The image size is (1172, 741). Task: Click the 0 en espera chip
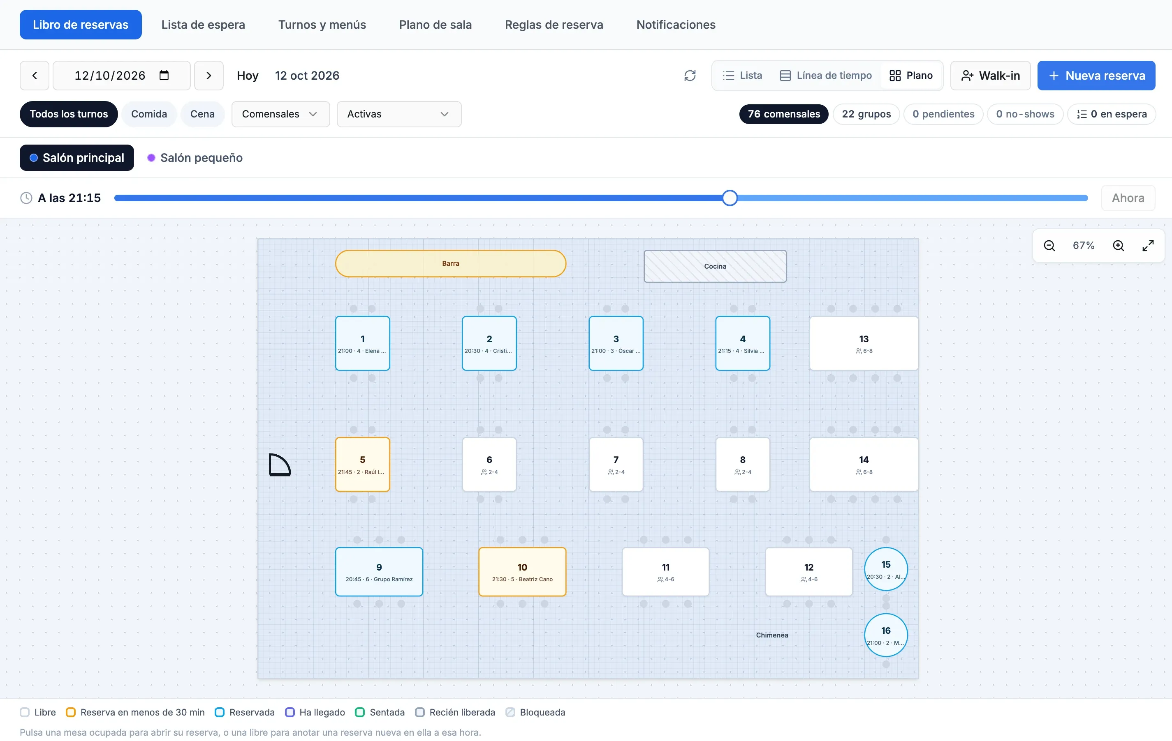[x=1111, y=114]
